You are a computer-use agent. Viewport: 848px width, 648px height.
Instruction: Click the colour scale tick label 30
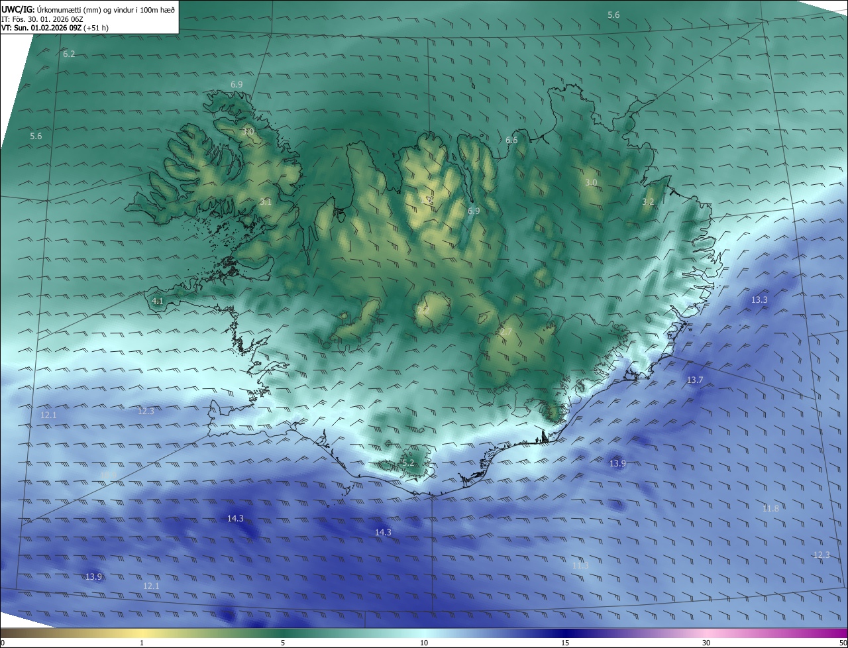coord(706,643)
